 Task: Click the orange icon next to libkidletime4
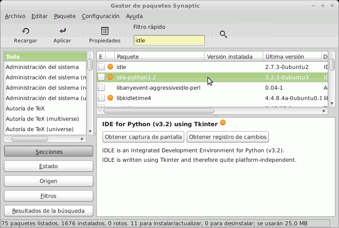pos(110,98)
